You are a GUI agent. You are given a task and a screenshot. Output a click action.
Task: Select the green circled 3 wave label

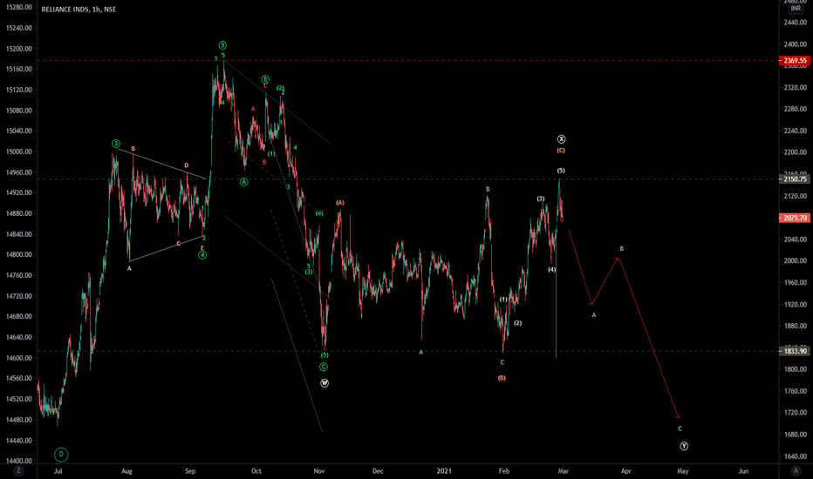(116, 144)
